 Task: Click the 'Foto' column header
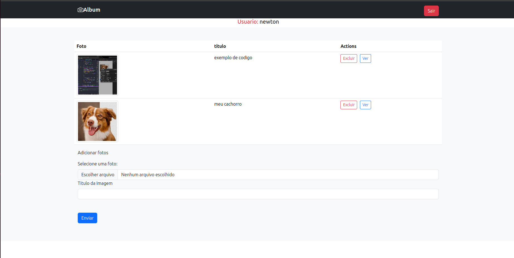(x=81, y=46)
